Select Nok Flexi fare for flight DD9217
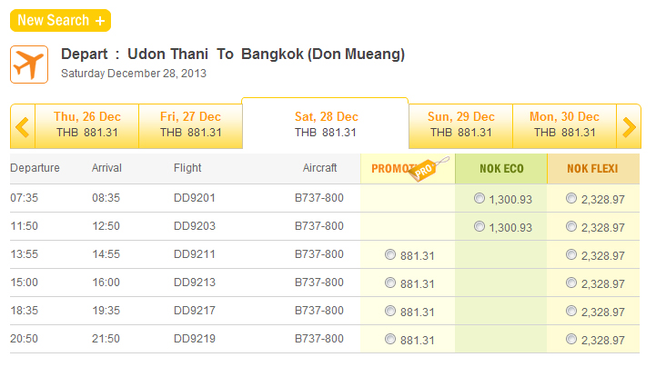The height and width of the screenshot is (367, 656). (570, 312)
